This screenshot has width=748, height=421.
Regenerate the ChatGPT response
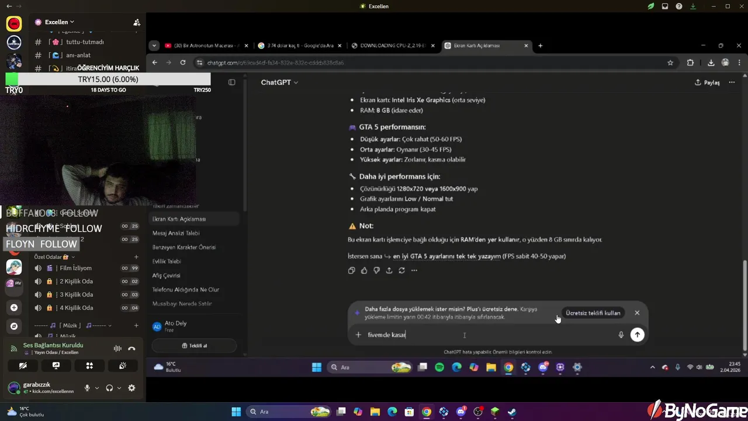point(401,270)
